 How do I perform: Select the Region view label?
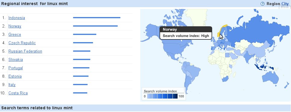pos(273,4)
